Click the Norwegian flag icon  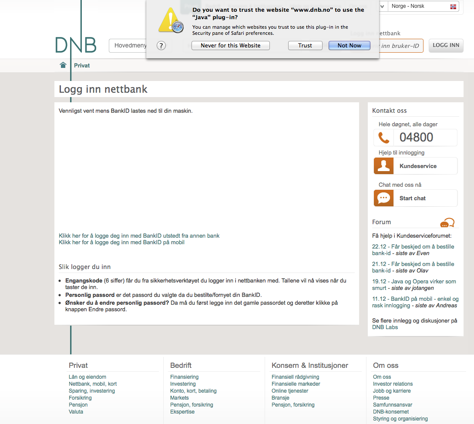coord(453,7)
